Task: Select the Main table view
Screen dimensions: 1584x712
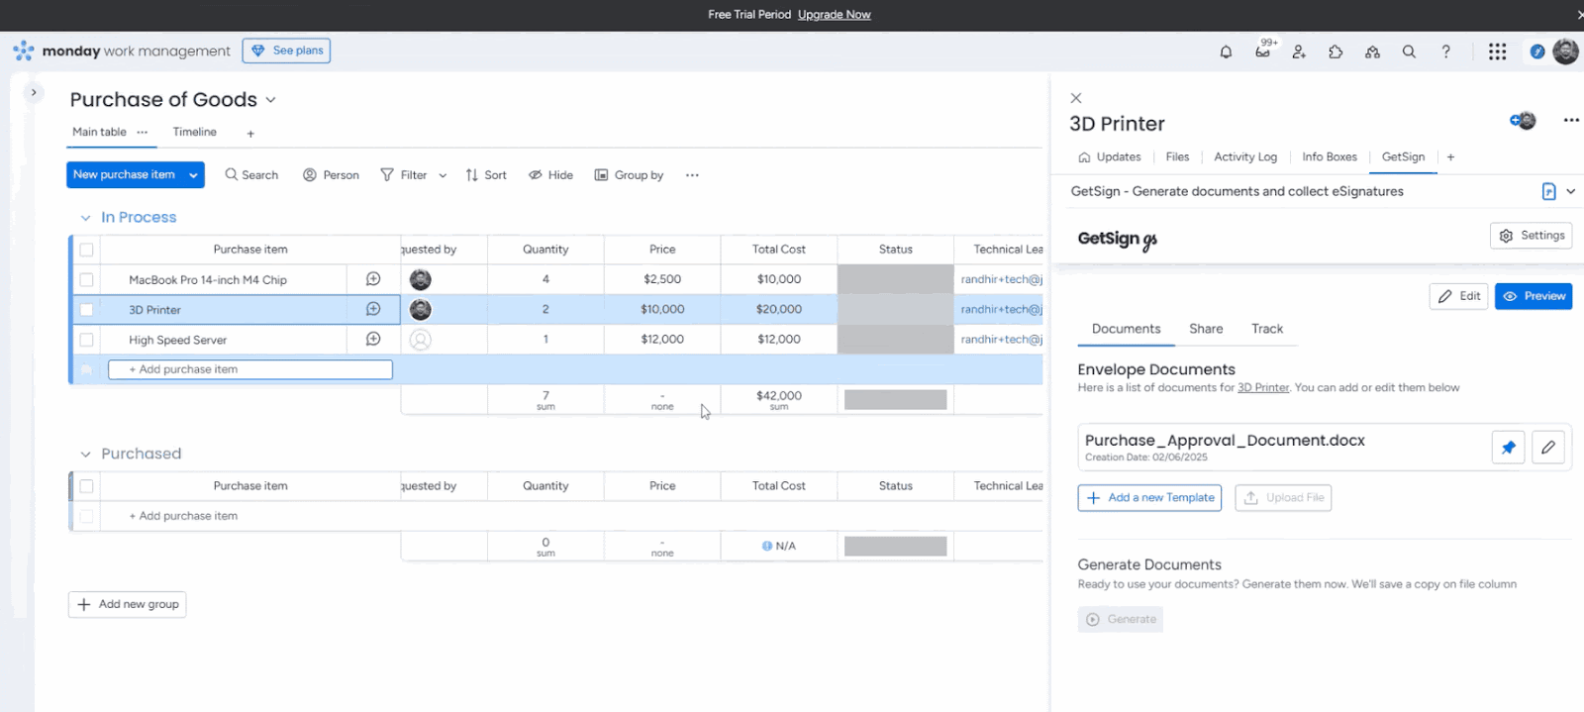Action: (99, 132)
